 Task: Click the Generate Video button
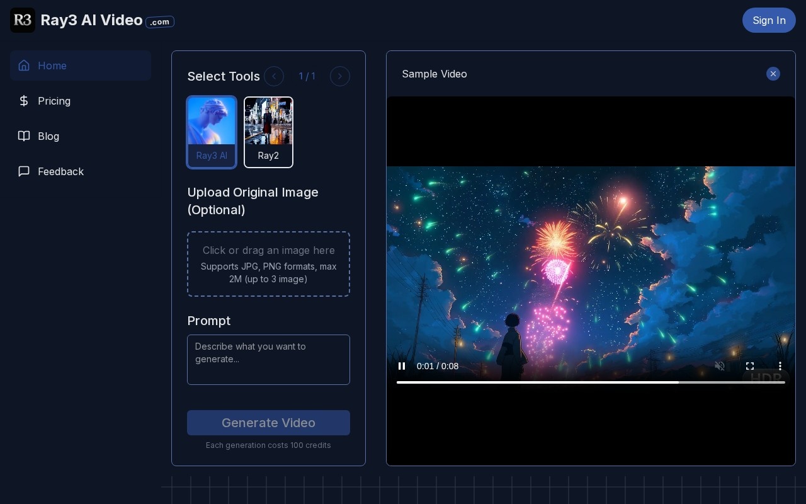point(268,423)
